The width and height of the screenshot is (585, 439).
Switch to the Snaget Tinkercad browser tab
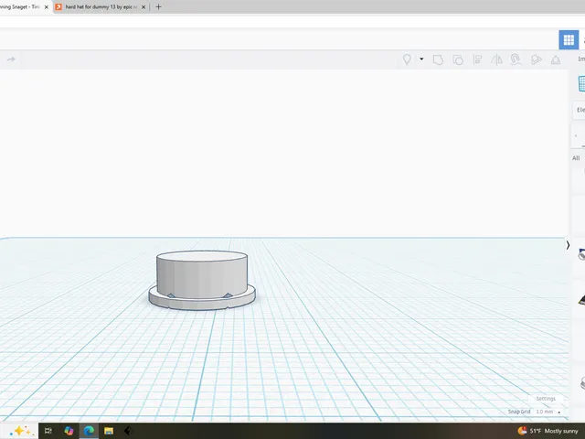pyautogui.click(x=20, y=6)
